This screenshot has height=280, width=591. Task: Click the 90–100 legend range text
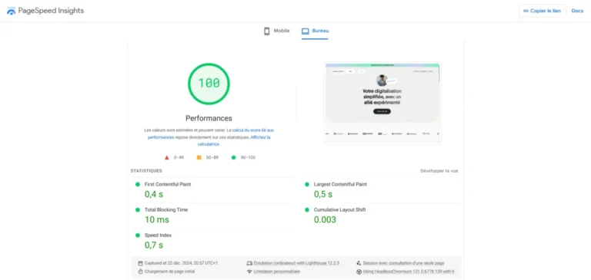pyautogui.click(x=248, y=157)
